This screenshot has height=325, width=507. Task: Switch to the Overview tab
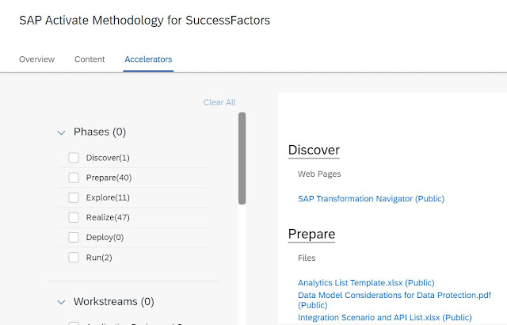[36, 59]
